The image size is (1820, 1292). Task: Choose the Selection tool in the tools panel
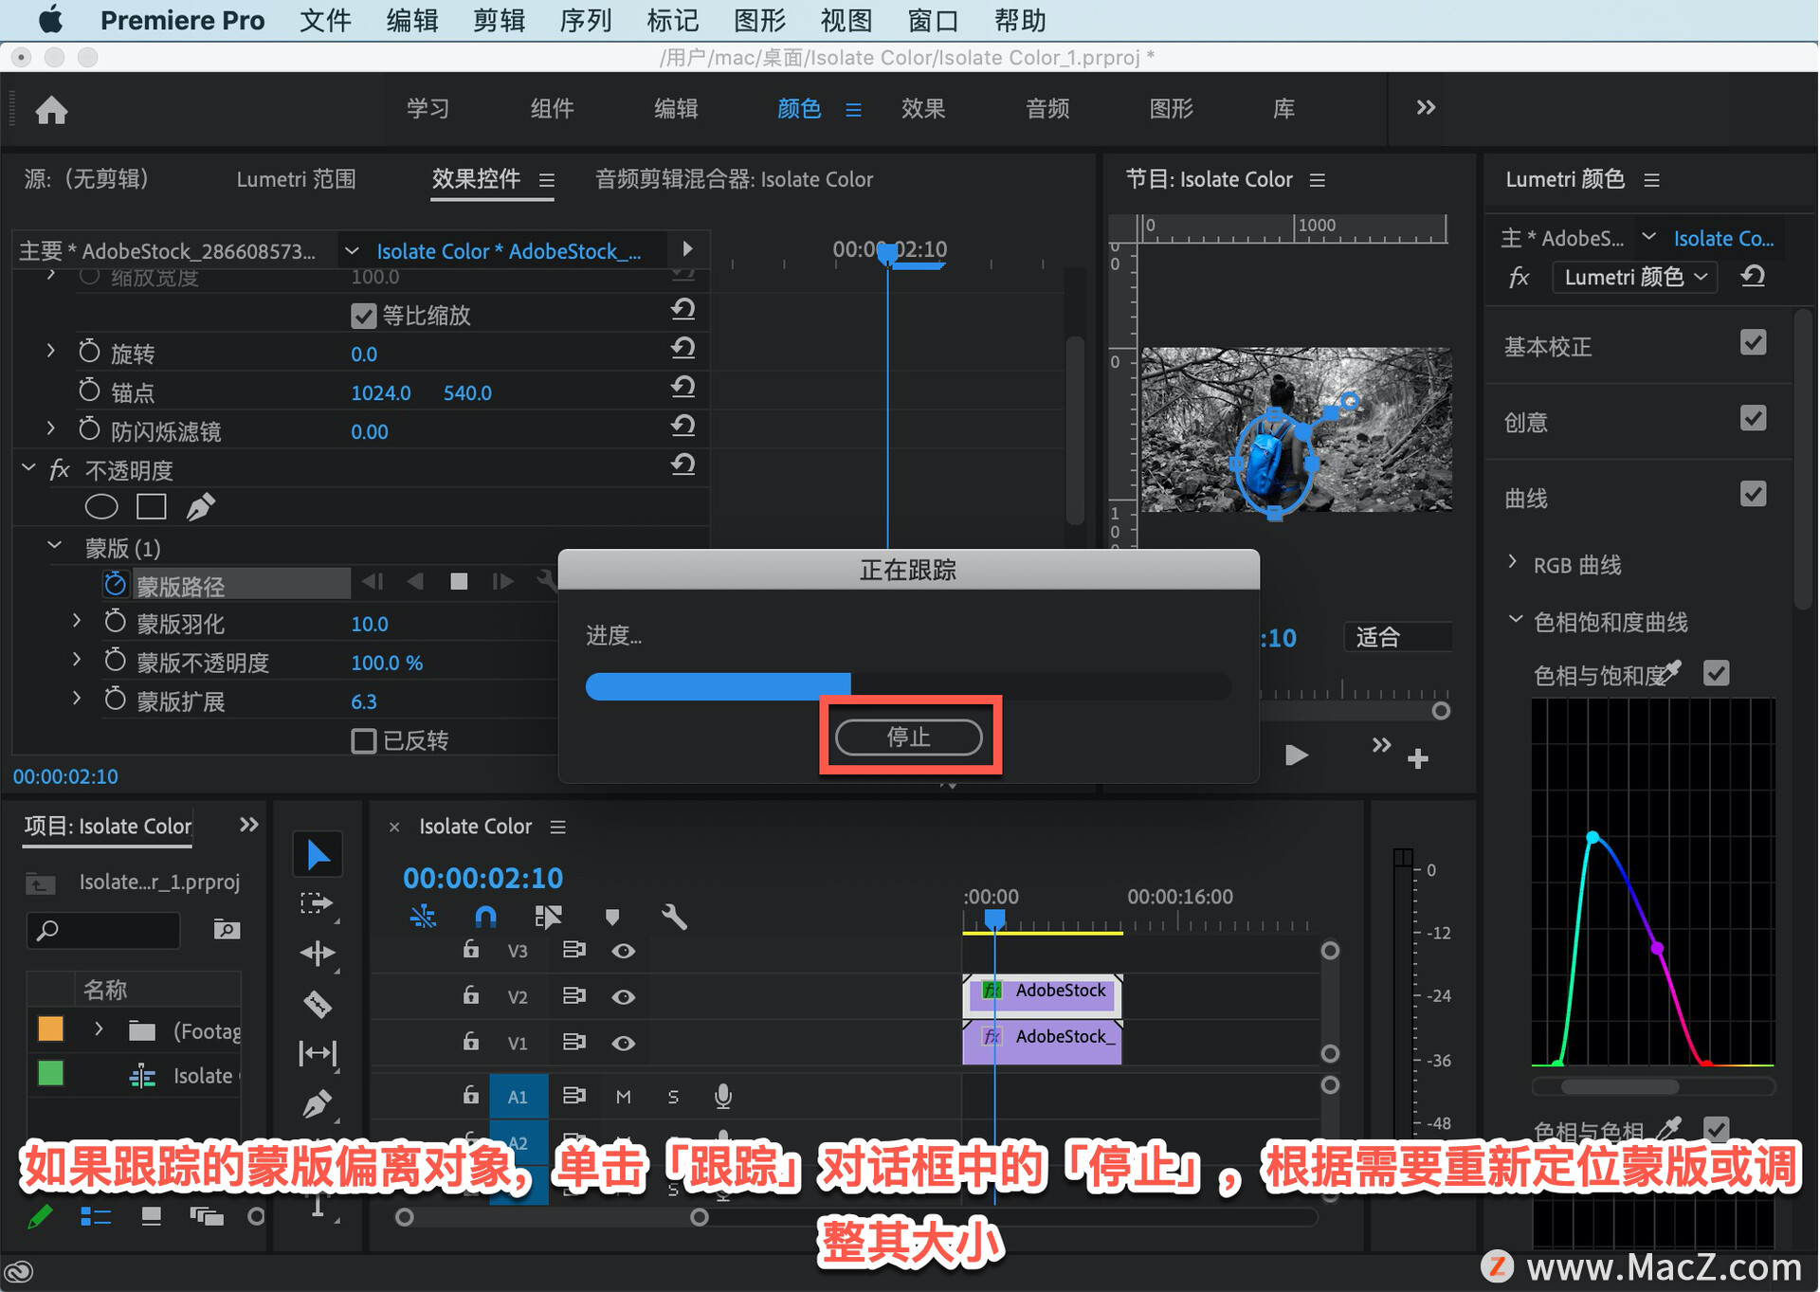[318, 855]
